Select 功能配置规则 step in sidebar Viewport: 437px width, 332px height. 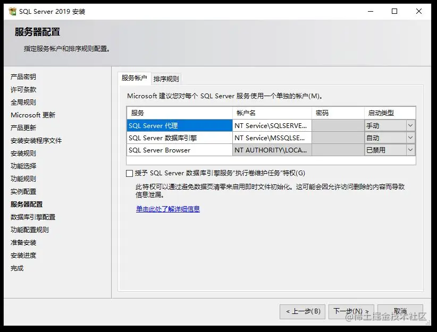pos(30,230)
